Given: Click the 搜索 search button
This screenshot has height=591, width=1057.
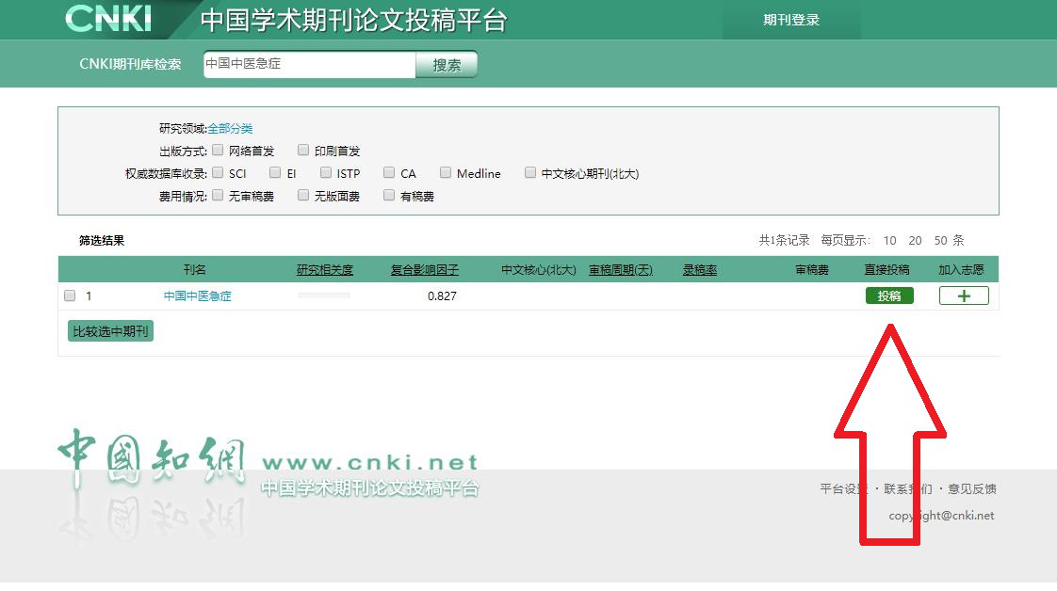Looking at the screenshot, I should (x=447, y=65).
